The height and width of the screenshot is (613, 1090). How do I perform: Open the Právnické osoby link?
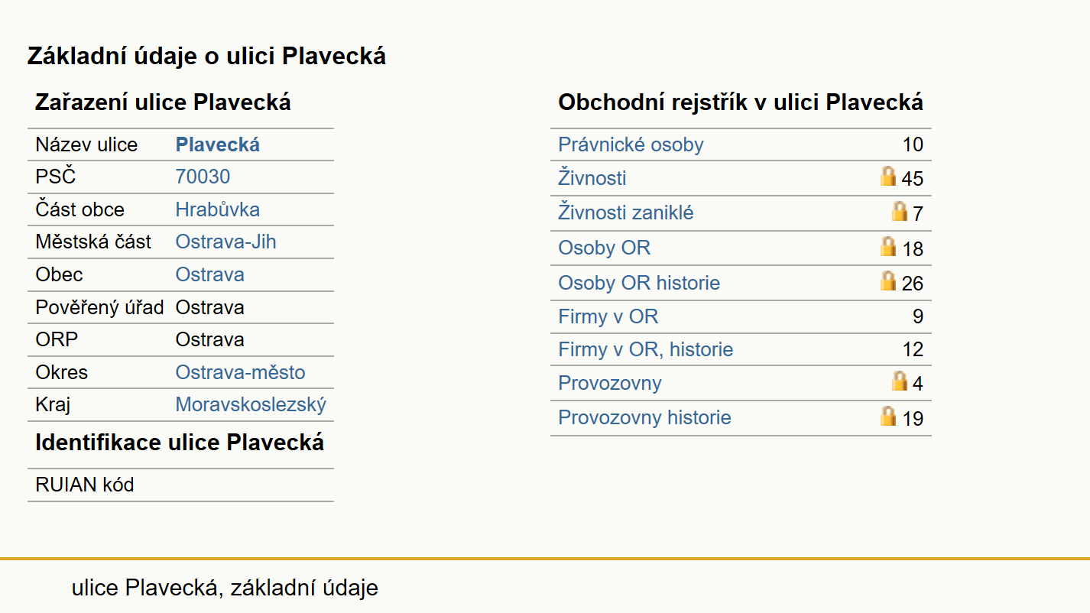[x=631, y=144]
